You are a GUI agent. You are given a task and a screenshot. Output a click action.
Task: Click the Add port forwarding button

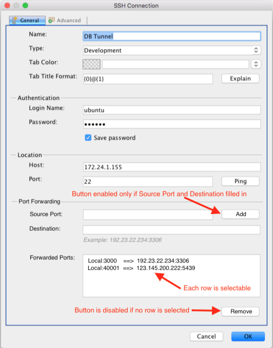coord(240,214)
